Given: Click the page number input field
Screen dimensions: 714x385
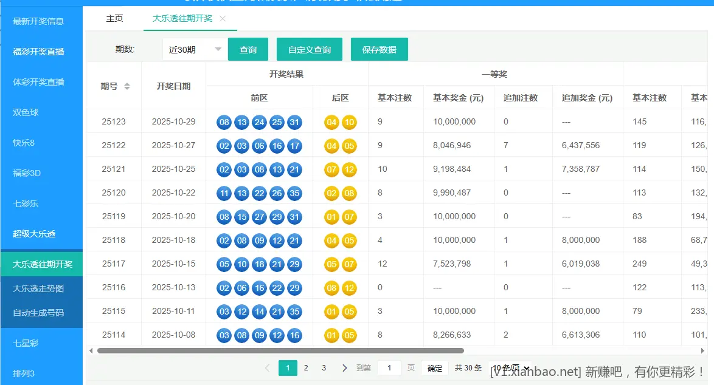Looking at the screenshot, I should 389,367.
